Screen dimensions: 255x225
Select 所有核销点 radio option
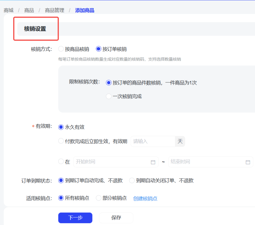[x=61, y=198]
